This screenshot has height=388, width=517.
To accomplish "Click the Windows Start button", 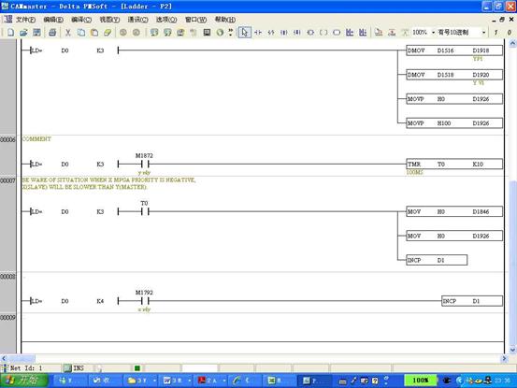I will coord(24,381).
